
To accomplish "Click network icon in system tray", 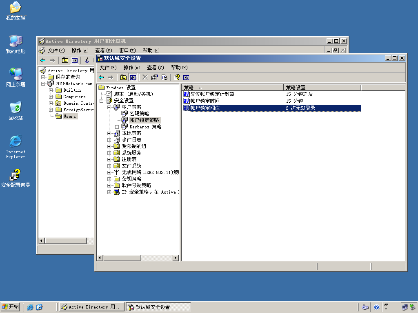I will (x=405, y=307).
